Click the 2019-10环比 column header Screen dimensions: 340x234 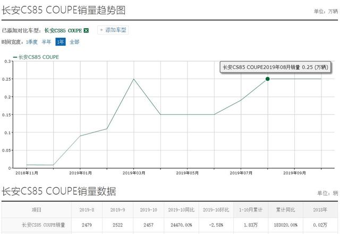[x=216, y=210]
